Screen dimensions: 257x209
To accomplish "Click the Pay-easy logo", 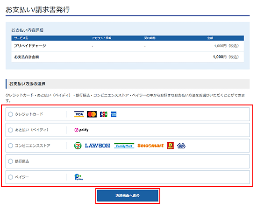I will click(79, 177).
